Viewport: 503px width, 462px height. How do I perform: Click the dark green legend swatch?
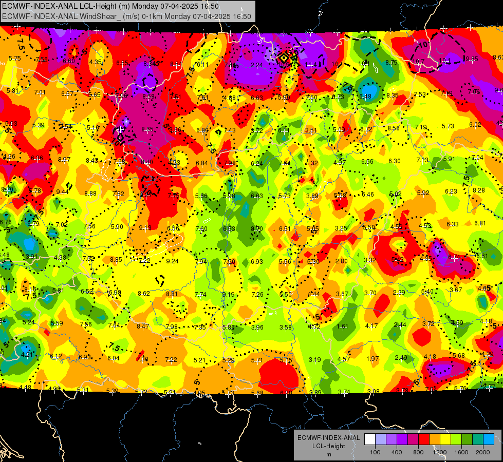(467, 439)
